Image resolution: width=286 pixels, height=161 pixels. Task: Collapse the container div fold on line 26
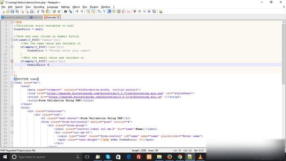click(12, 111)
